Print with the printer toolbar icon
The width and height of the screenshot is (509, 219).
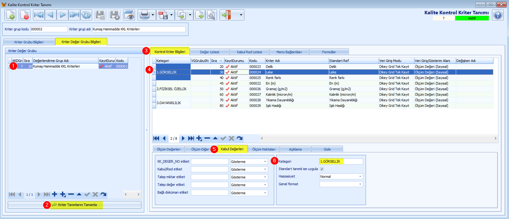144,15
